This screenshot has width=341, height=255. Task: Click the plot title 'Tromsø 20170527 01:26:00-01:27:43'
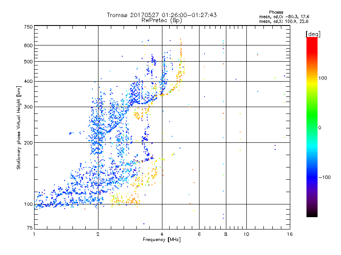click(162, 15)
